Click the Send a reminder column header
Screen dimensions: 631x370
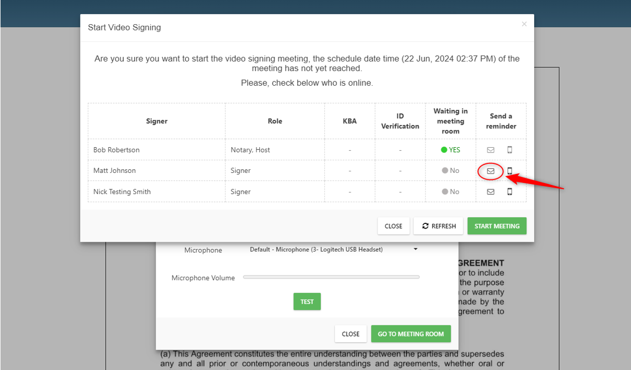[x=501, y=121]
